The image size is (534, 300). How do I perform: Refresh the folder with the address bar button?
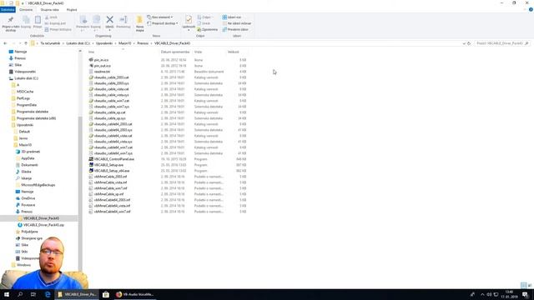(469, 43)
